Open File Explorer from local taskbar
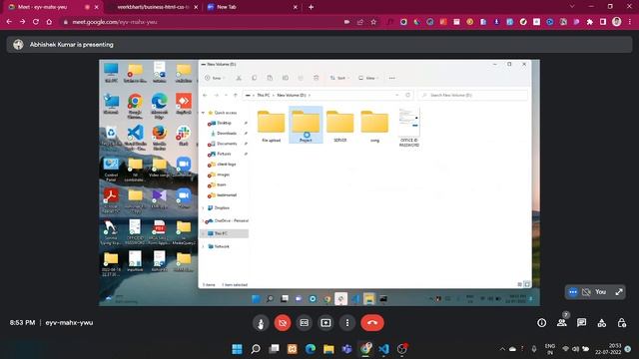 coord(328,349)
